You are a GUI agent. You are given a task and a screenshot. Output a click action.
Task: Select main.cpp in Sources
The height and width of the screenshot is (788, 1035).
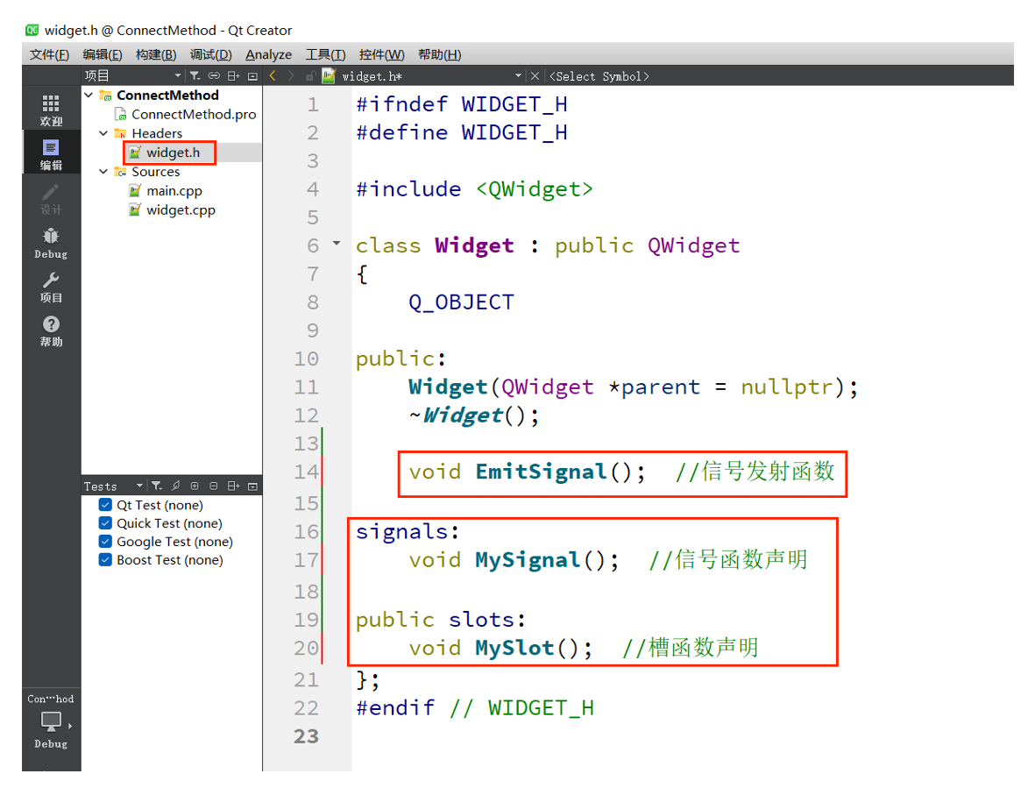pyautogui.click(x=174, y=191)
